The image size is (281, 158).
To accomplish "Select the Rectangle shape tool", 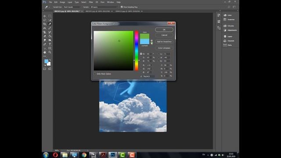I will click(x=50, y=48).
